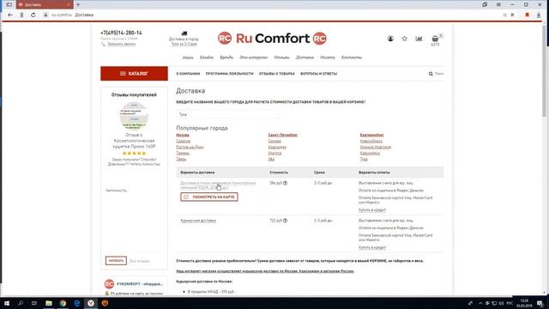The width and height of the screenshot is (549, 309).
Task: Open browser downloads icon
Action: (x=539, y=15)
